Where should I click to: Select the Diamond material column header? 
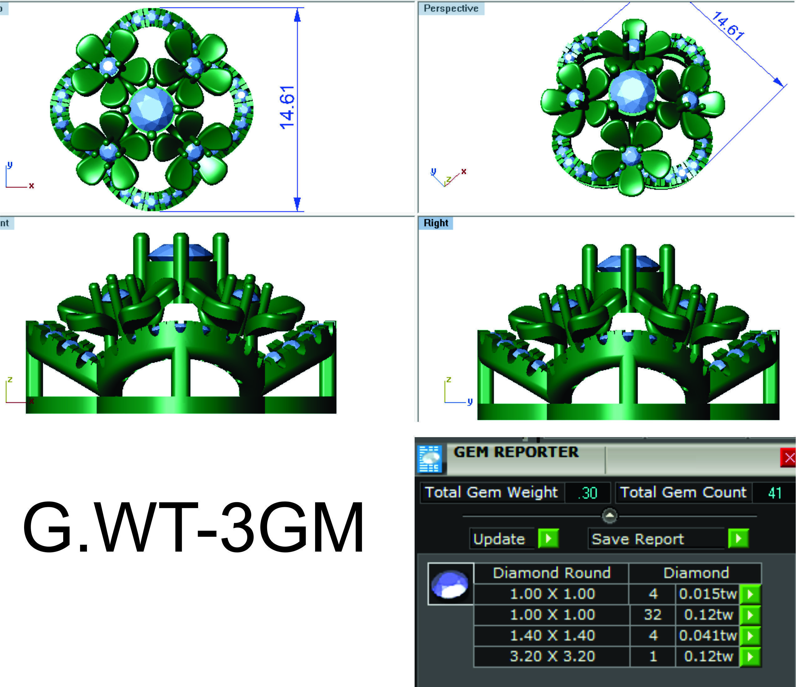696,573
